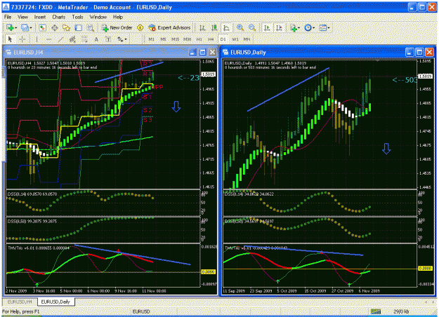Select the Equidistant Channel tool
This screenshot has width=439, height=317.
pos(72,39)
